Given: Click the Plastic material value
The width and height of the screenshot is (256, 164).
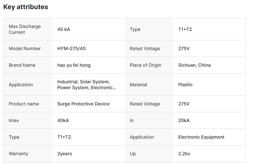Looking at the screenshot, I should point(185,85).
